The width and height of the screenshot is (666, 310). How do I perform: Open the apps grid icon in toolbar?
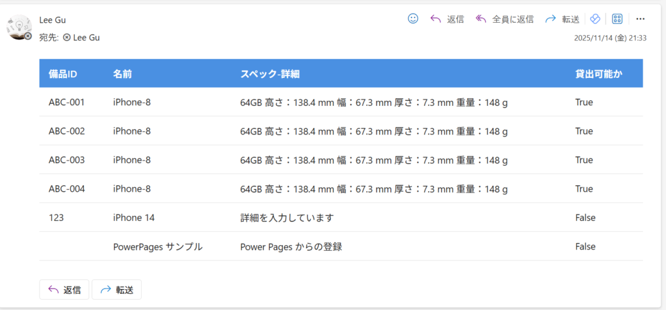[618, 19]
